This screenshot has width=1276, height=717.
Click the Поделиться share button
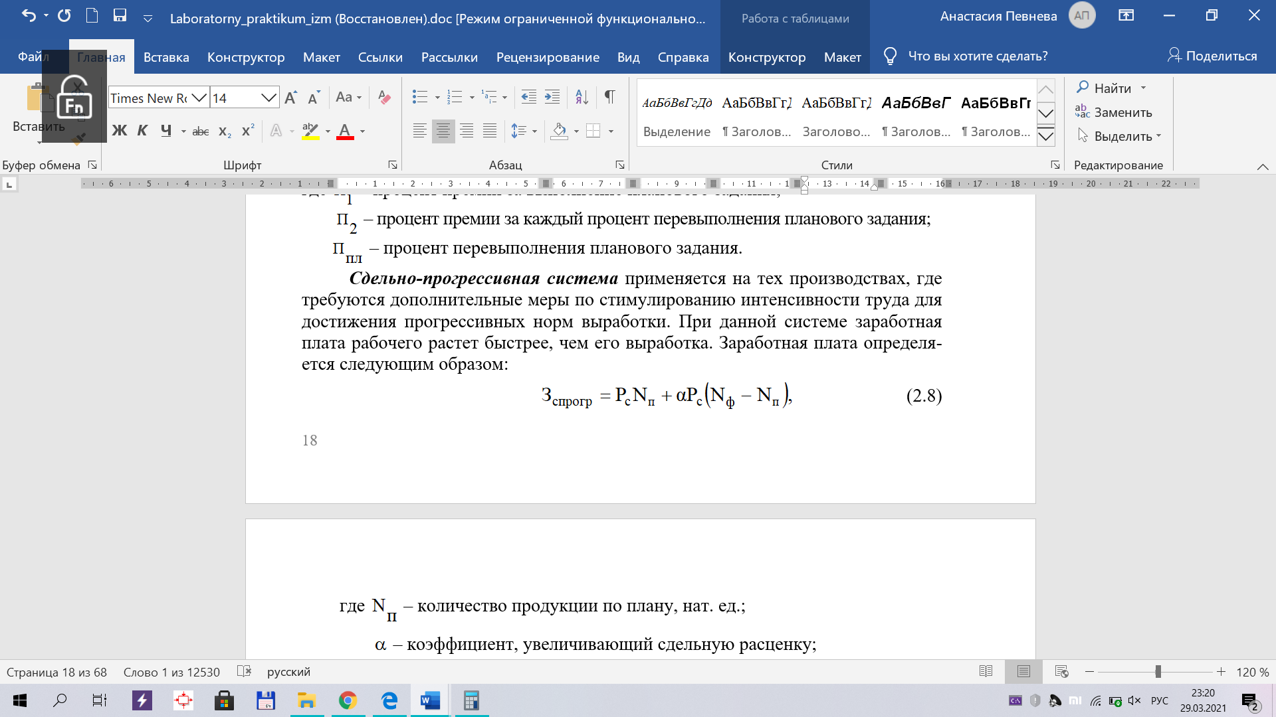coord(1213,56)
